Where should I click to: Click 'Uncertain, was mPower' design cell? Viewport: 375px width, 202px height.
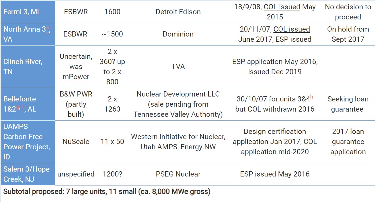[76, 67]
